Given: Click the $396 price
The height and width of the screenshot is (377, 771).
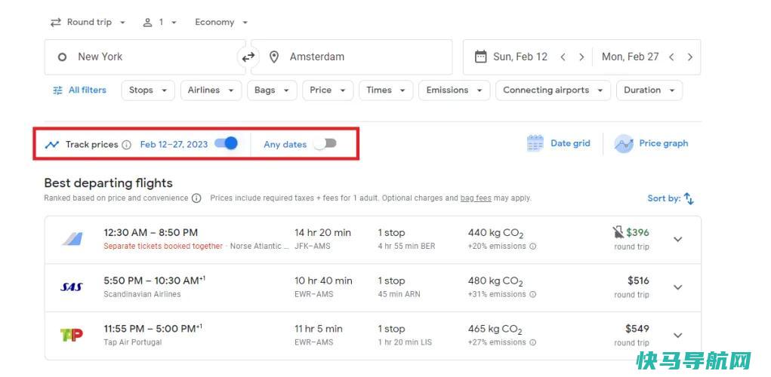Looking at the screenshot, I should 638,232.
